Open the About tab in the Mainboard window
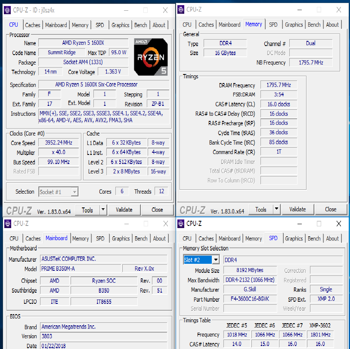Image resolution: width=350 pixels, height=349 pixels. pyautogui.click(x=159, y=238)
